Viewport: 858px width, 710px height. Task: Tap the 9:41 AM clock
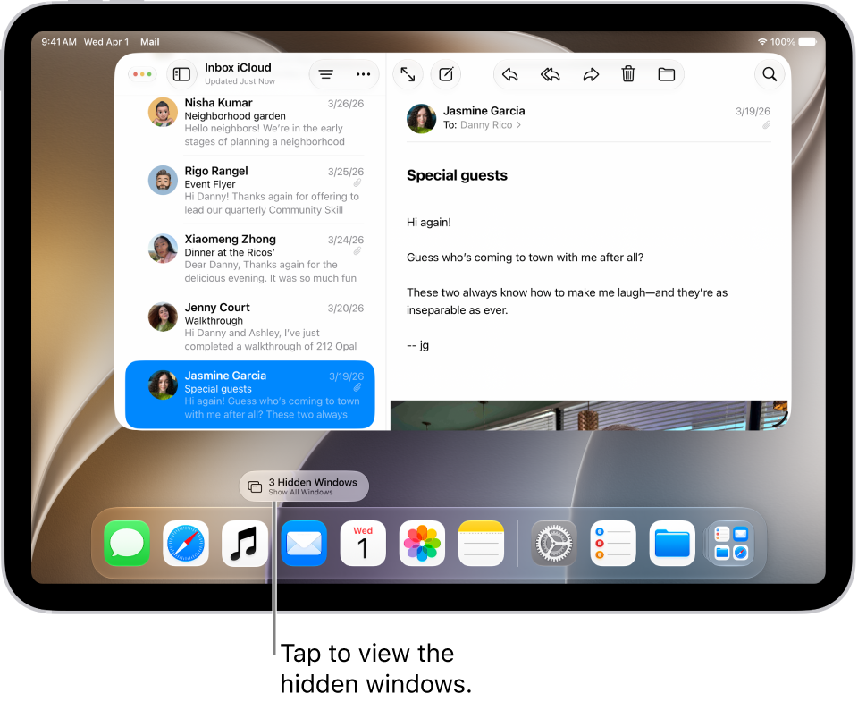[59, 42]
